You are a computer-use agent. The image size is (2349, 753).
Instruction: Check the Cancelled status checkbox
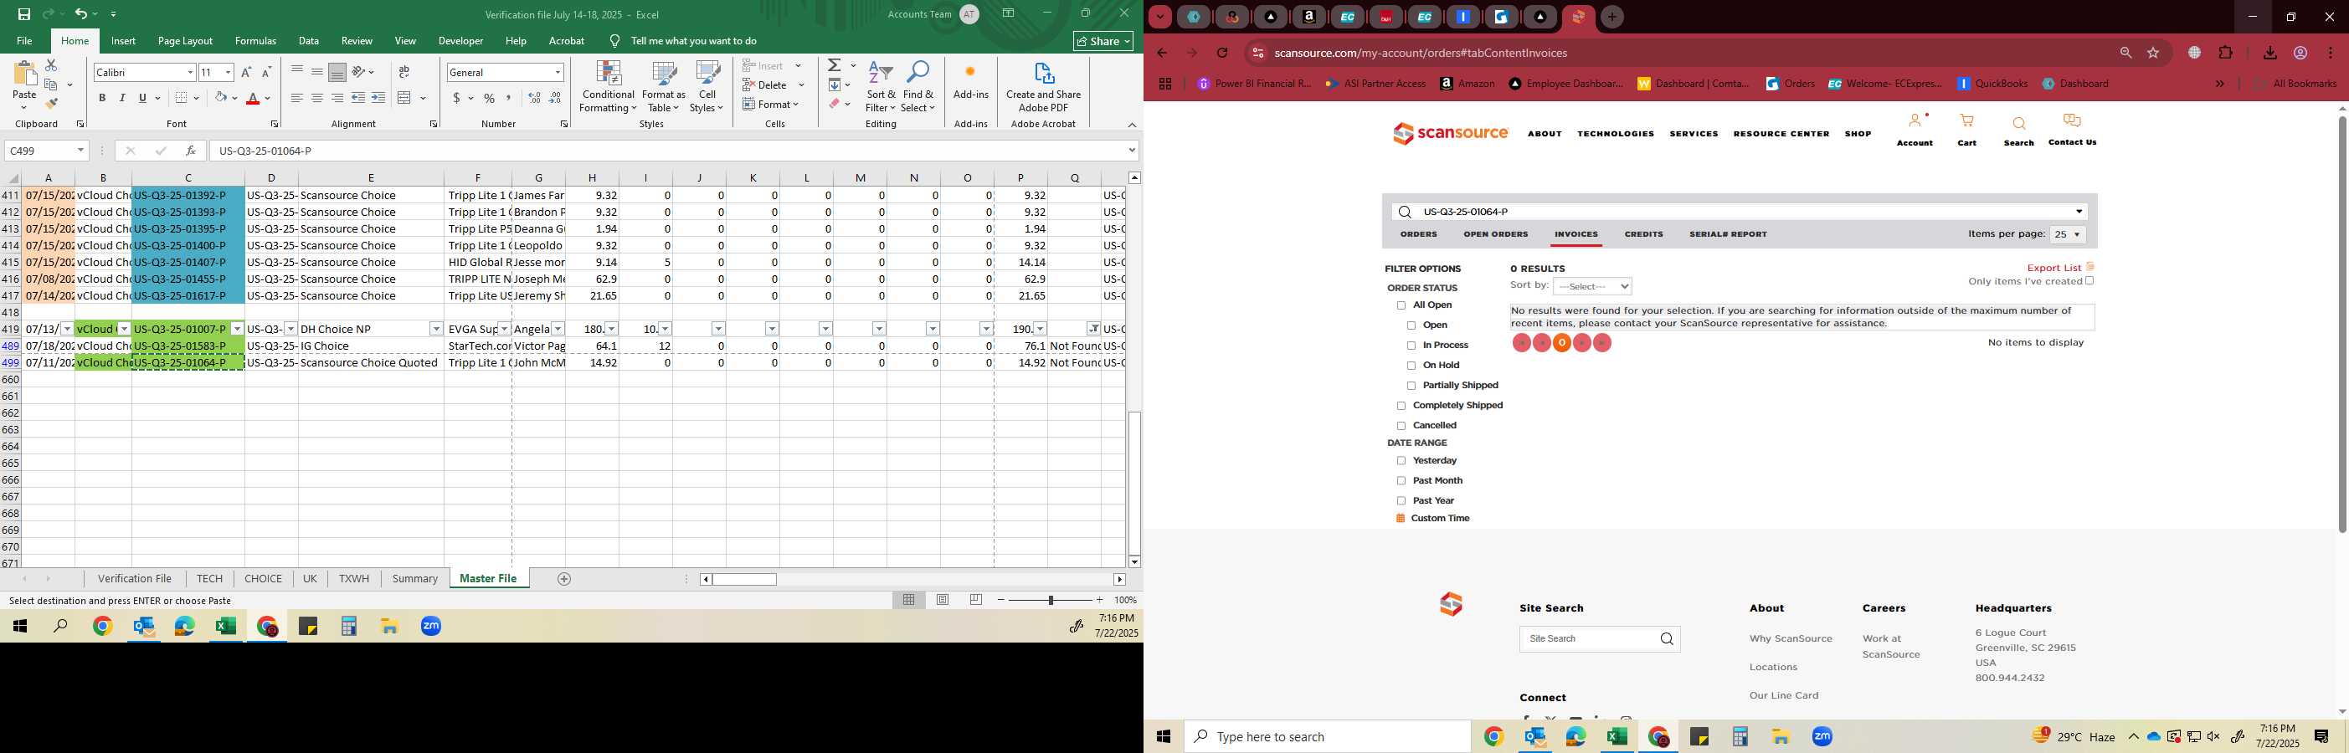(x=1401, y=426)
